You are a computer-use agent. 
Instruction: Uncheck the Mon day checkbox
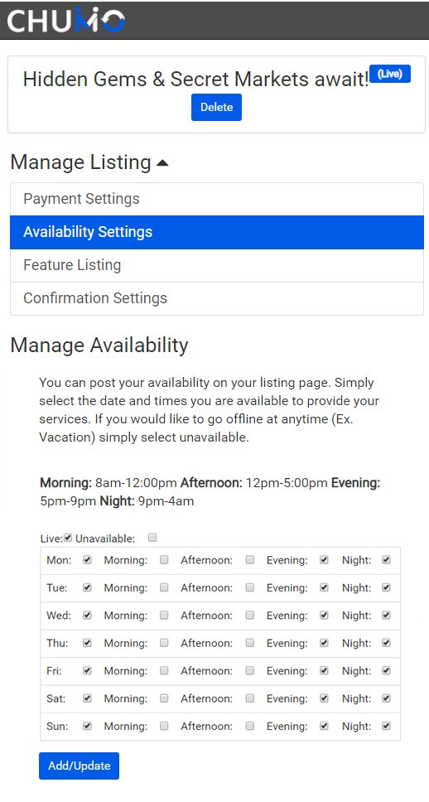[x=88, y=560]
